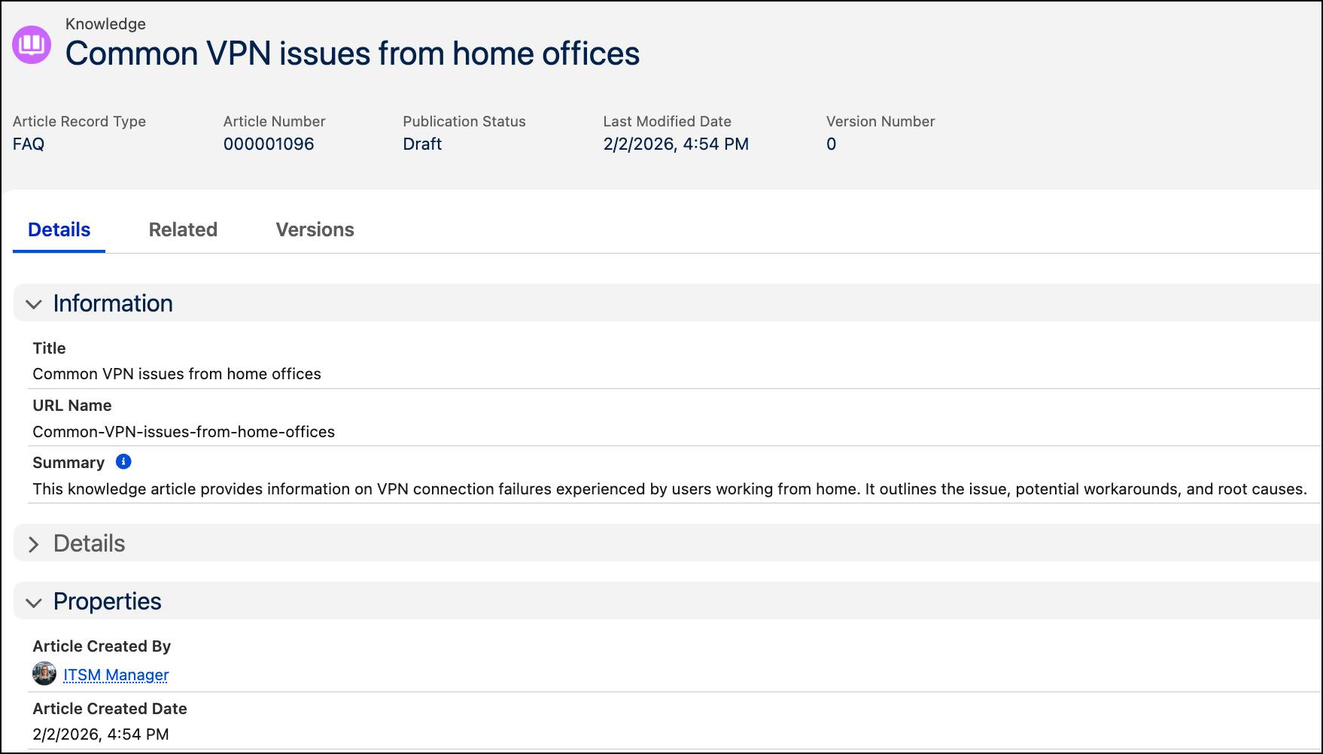1323x754 pixels.
Task: Click the article heading Common VPN issues
Action: point(352,53)
